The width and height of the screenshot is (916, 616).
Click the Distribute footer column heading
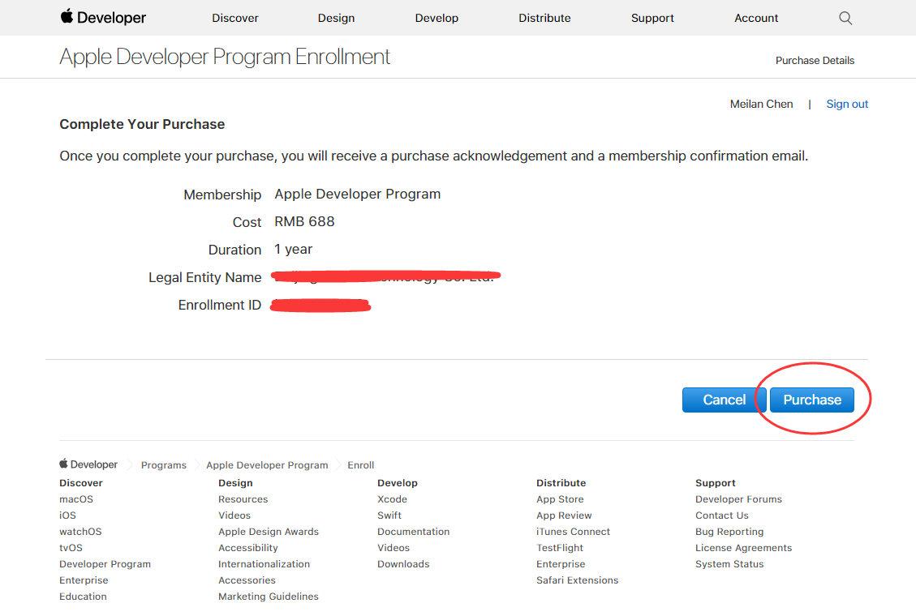click(x=561, y=483)
